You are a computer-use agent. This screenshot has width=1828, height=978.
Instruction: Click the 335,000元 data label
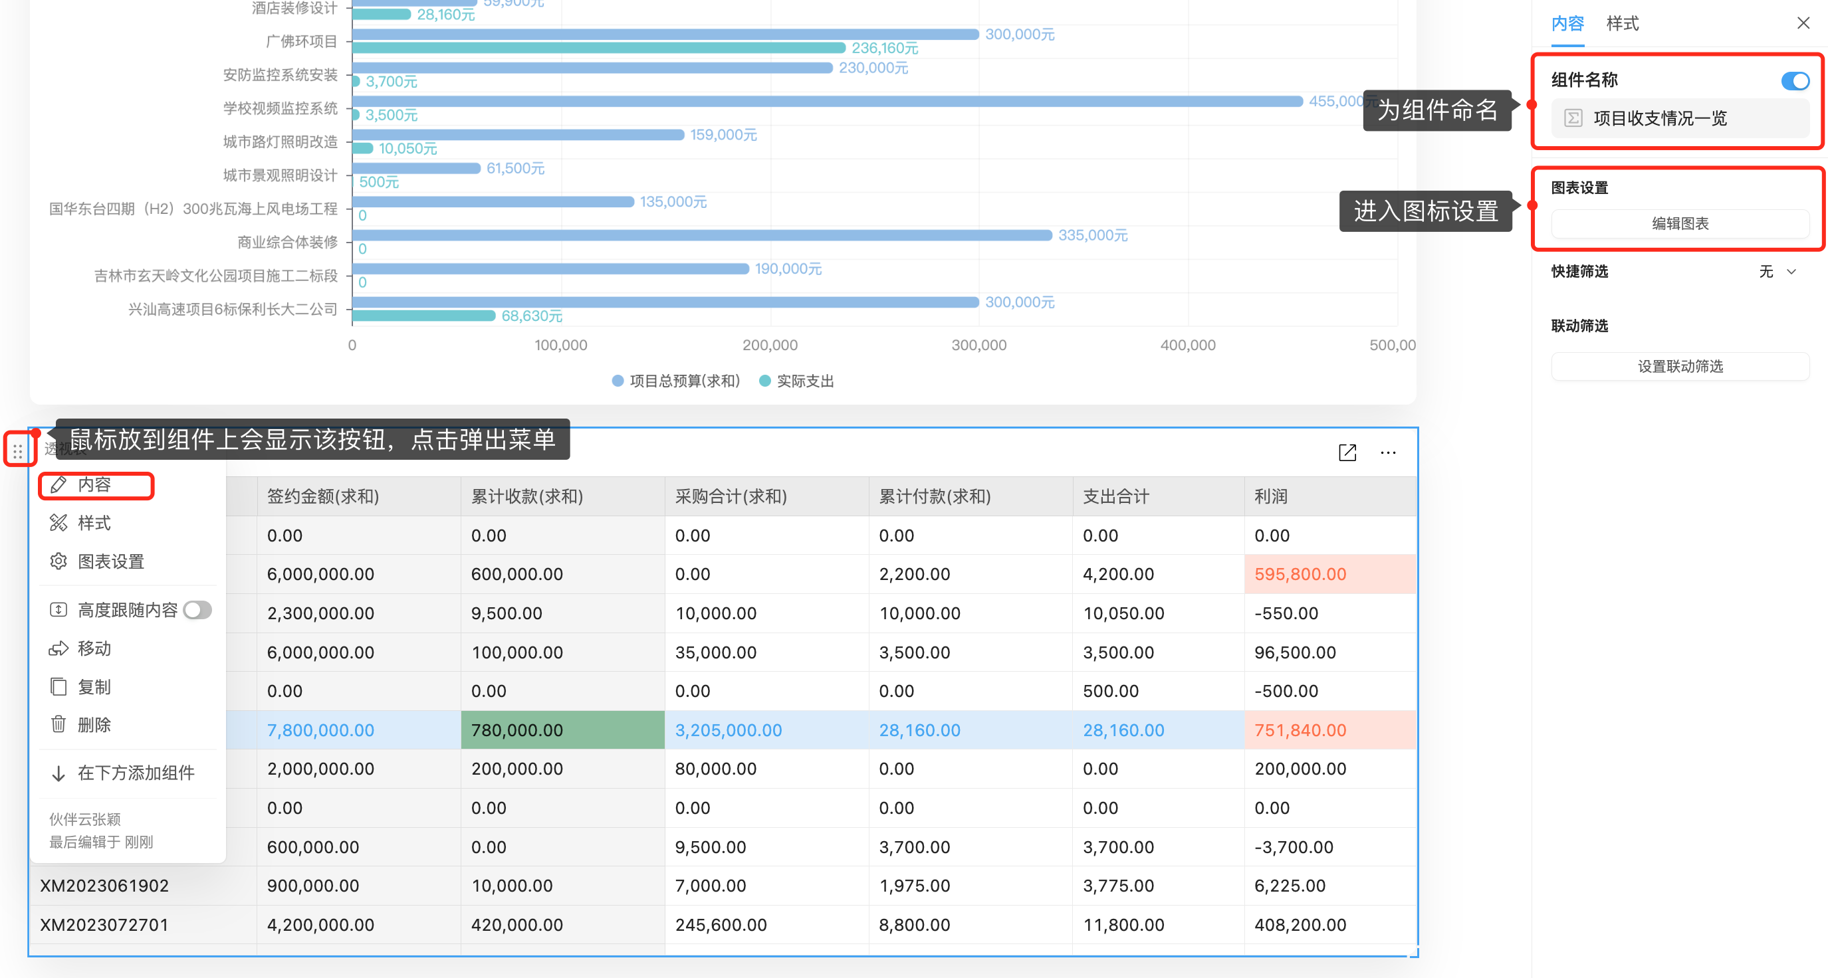pos(1093,235)
